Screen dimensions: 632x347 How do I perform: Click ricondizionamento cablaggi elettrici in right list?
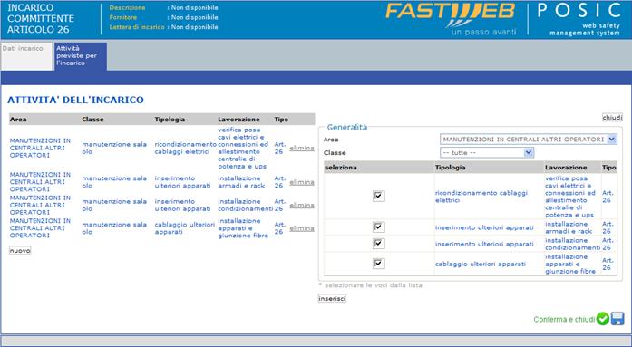(x=481, y=197)
